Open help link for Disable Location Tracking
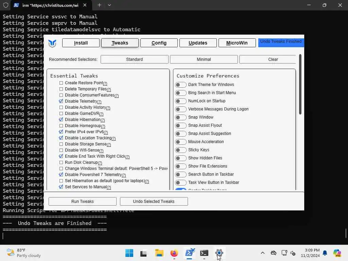Image resolution: width=348 pixels, height=261 pixels. [x=114, y=139]
